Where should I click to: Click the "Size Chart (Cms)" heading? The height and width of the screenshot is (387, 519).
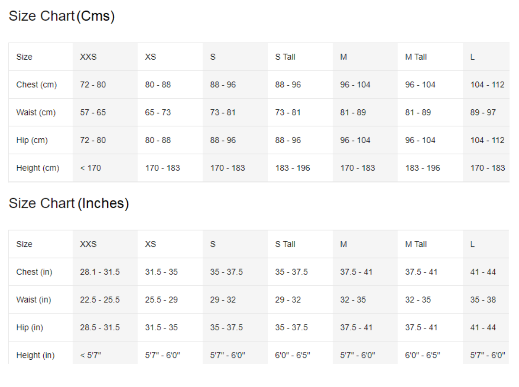coord(61,16)
